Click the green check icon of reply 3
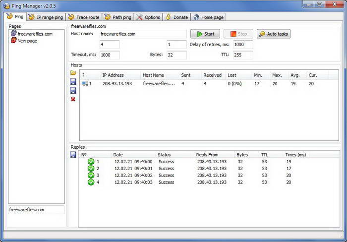This screenshot has width=347, height=242. tap(91, 176)
